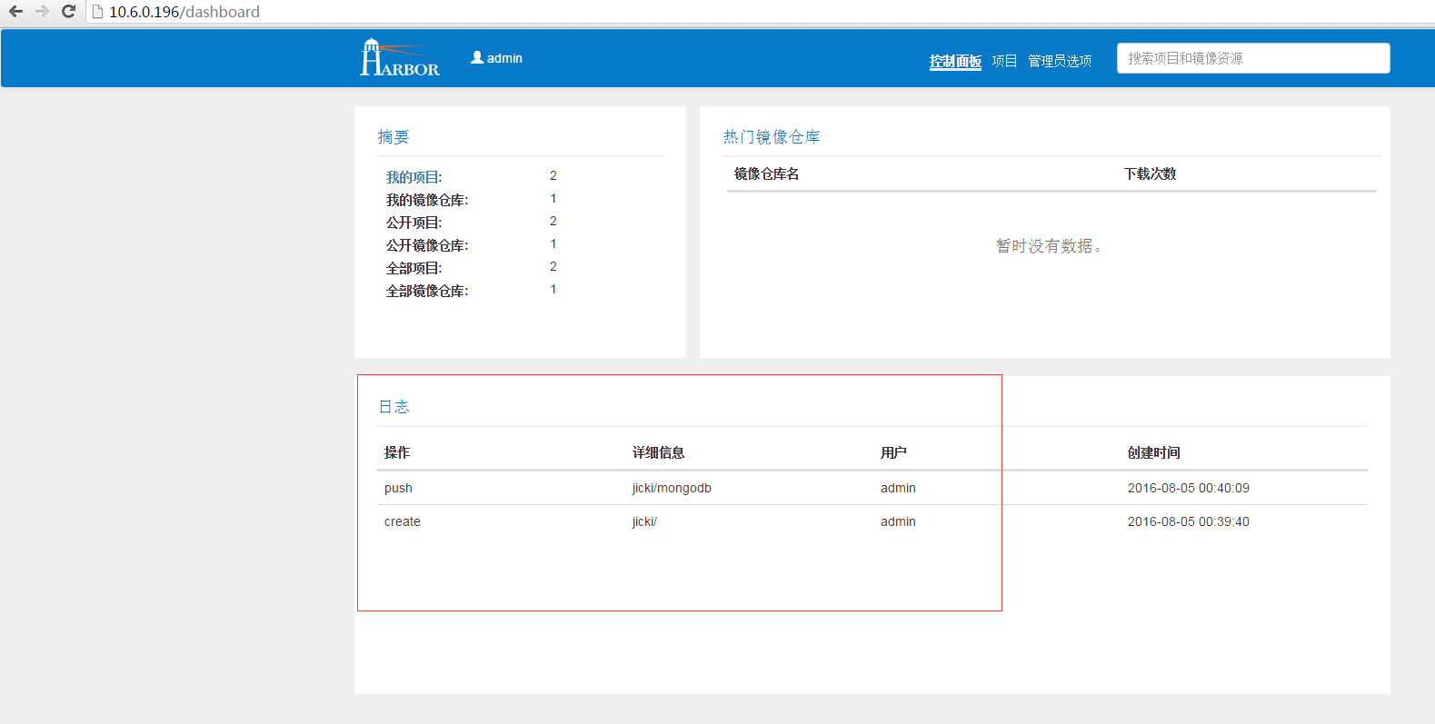The width and height of the screenshot is (1435, 724).
Task: Click the 镜像仓库名 column header
Action: tap(766, 174)
